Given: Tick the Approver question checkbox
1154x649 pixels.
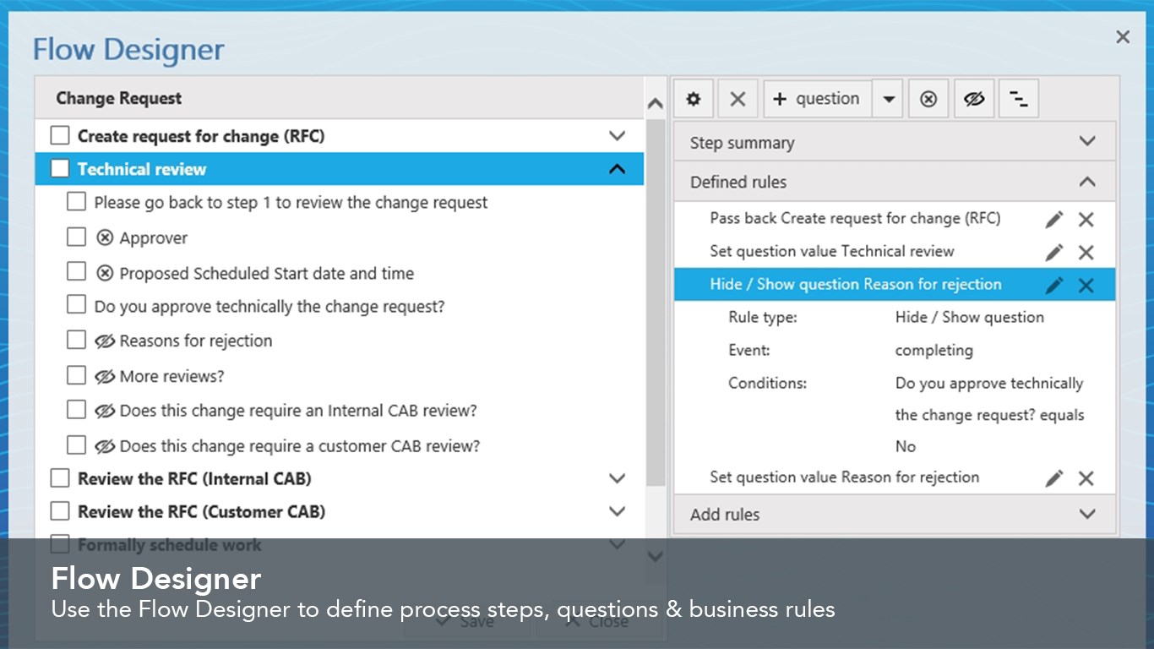Looking at the screenshot, I should point(77,237).
